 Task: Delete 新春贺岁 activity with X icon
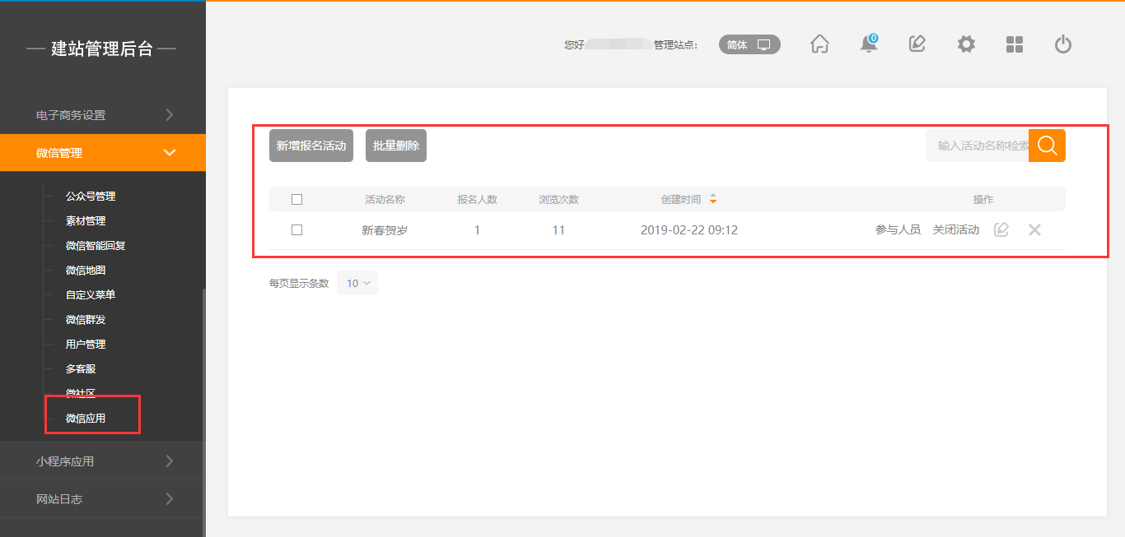pyautogui.click(x=1035, y=230)
